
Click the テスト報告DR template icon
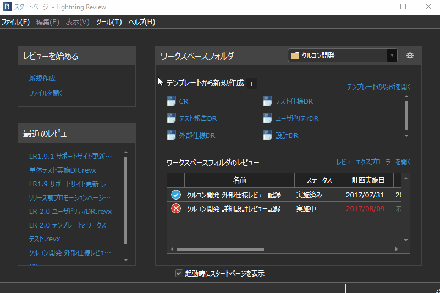coord(171,118)
